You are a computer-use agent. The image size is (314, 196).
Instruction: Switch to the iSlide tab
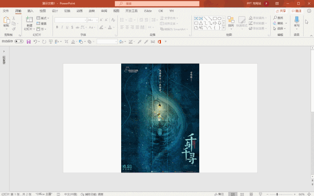click(x=148, y=10)
